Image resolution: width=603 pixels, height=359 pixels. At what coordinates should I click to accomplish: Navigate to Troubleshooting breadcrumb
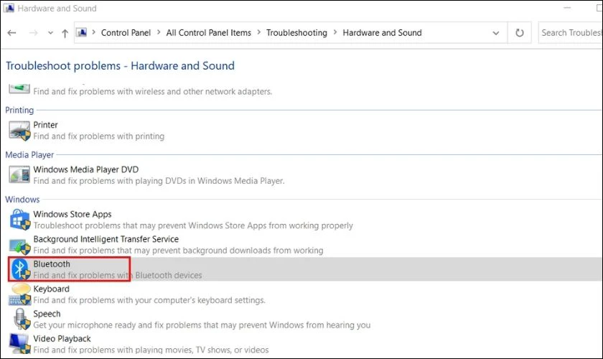tap(296, 33)
